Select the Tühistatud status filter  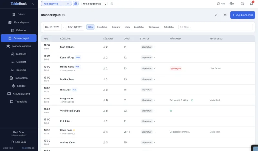(x=169, y=27)
